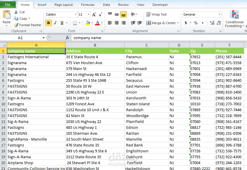The width and height of the screenshot is (247, 170).
Task: Switch to the Insert tab
Action: pyautogui.click(x=42, y=5)
